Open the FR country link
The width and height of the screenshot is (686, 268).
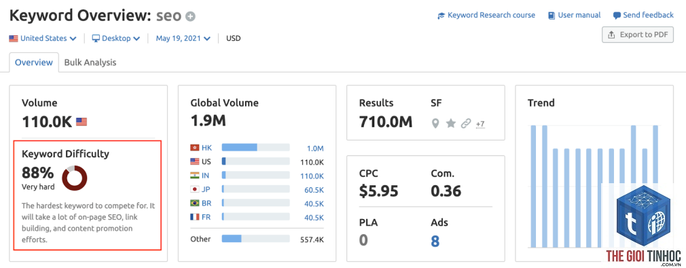coord(206,217)
